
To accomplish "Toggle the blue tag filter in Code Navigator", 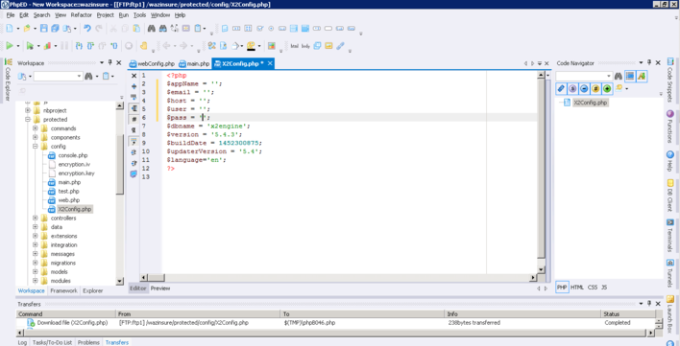I will pos(561,89).
